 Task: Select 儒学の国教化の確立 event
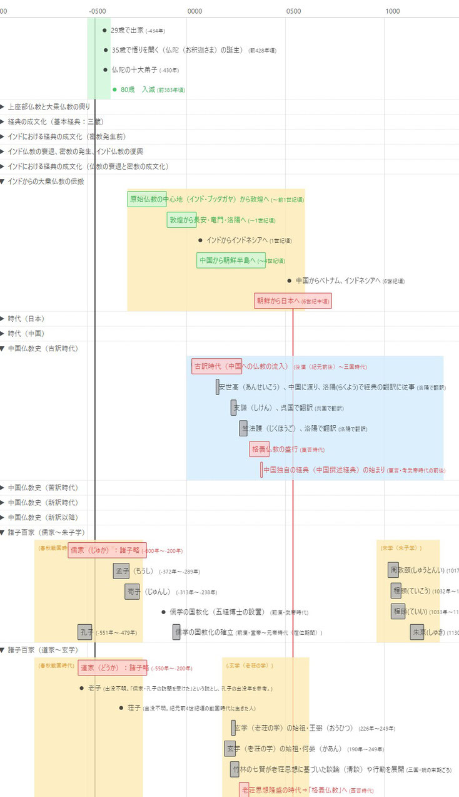(176, 632)
